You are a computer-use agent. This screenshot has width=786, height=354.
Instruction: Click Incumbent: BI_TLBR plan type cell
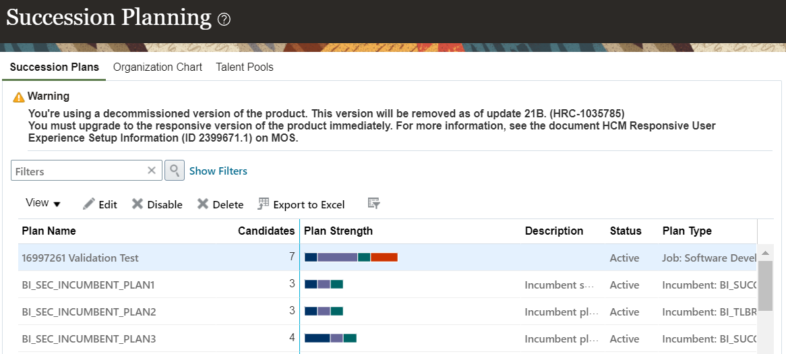coord(709,312)
